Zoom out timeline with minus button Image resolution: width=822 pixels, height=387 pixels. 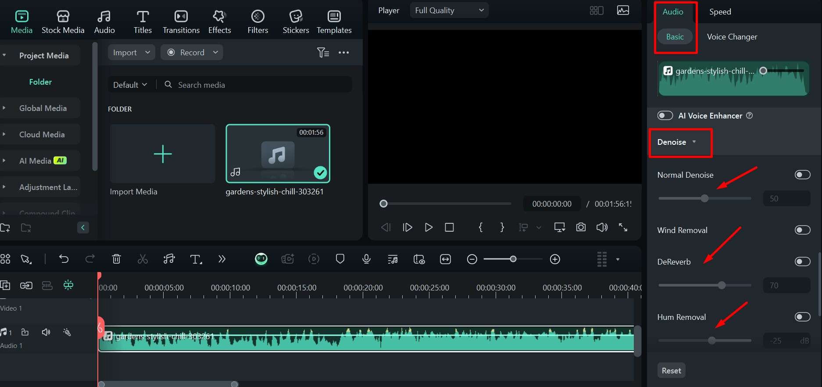tap(472, 259)
